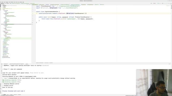Click the SignInCommandHandler breadcrumb below editor
Viewport: 172px width, 96px height.
(x=40, y=63)
